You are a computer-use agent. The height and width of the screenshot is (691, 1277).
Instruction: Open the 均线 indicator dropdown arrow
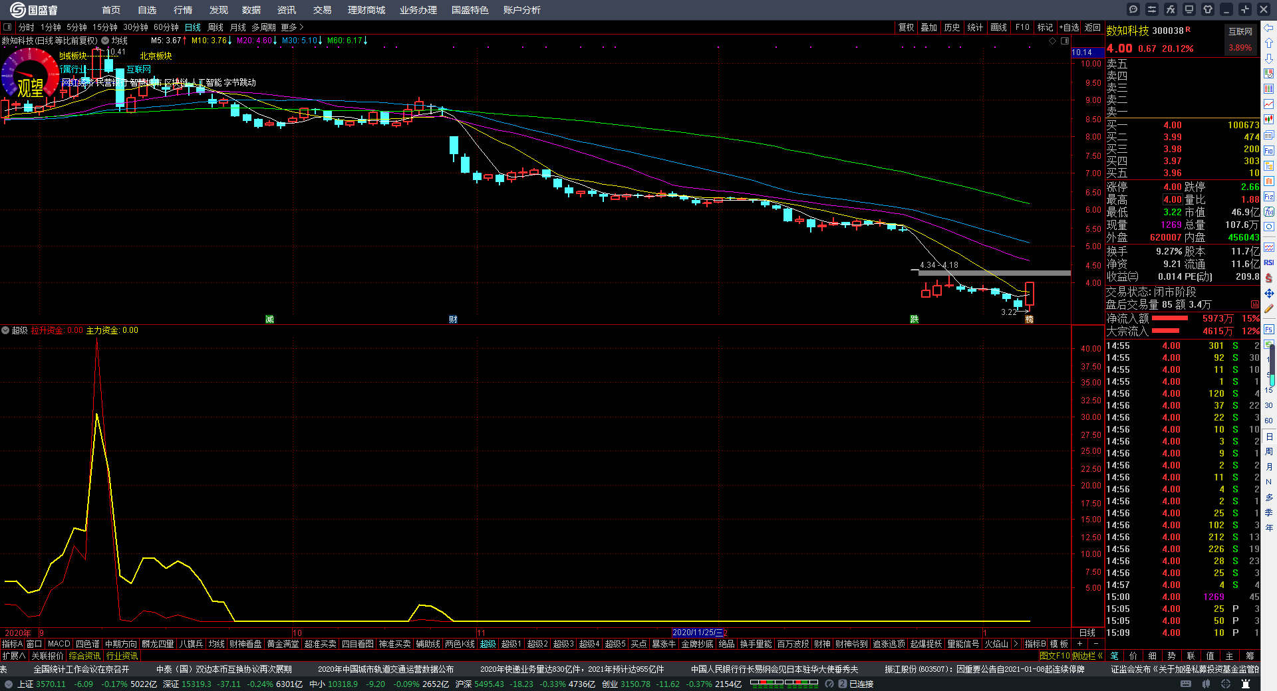(105, 41)
